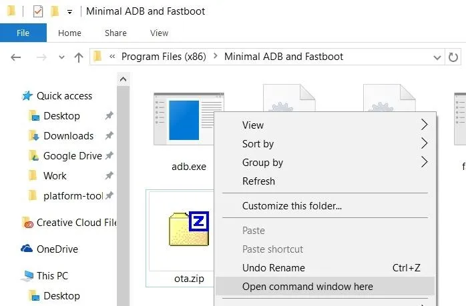The height and width of the screenshot is (306, 466).
Task: Click the navigation pane scroll up arrow
Action: (123, 79)
